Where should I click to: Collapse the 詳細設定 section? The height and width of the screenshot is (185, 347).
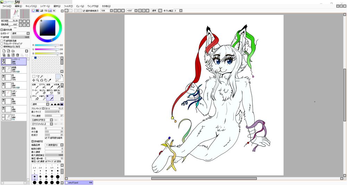(33, 141)
